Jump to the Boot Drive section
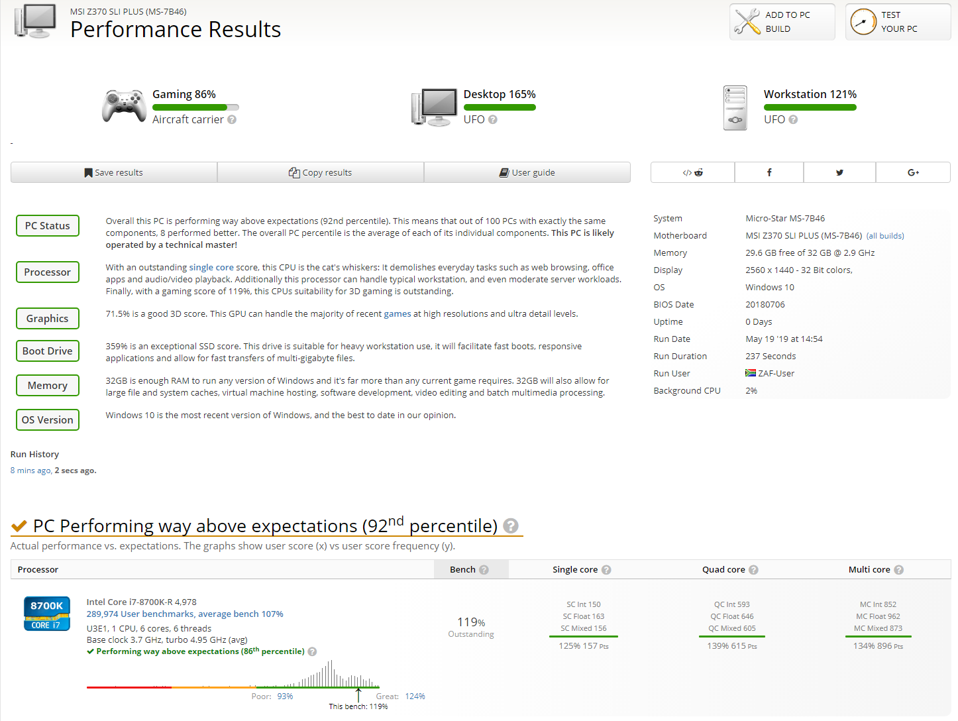 [48, 351]
